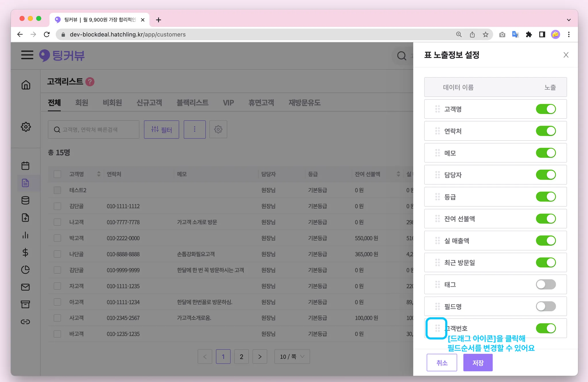Turn off the 메모 exposure toggle

click(x=546, y=153)
